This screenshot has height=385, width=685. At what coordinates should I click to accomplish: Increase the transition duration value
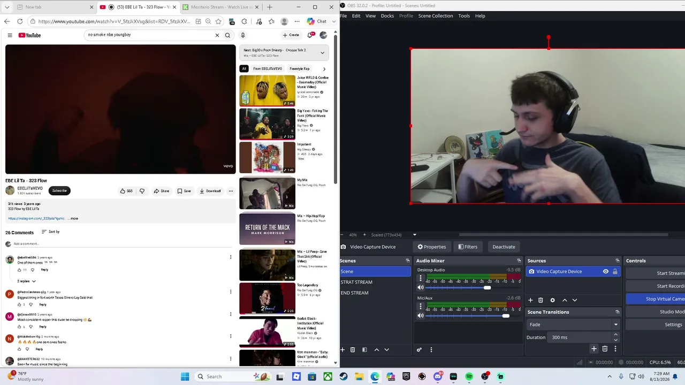[615, 335]
